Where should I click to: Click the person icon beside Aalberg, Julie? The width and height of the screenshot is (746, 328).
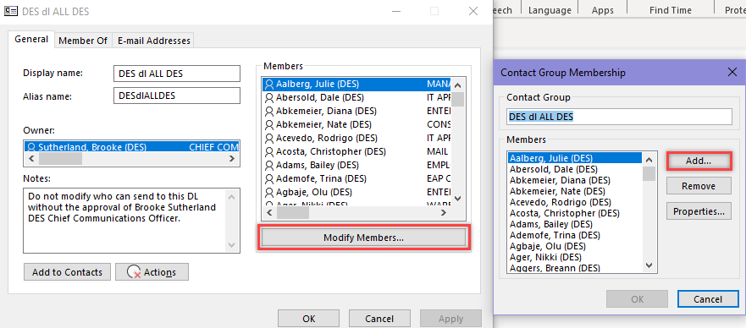270,85
